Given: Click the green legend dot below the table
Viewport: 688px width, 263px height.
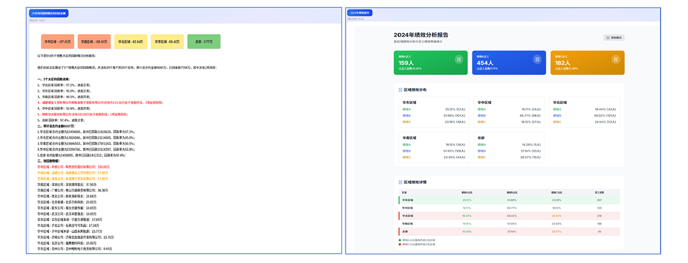Looking at the screenshot, I should 400,240.
